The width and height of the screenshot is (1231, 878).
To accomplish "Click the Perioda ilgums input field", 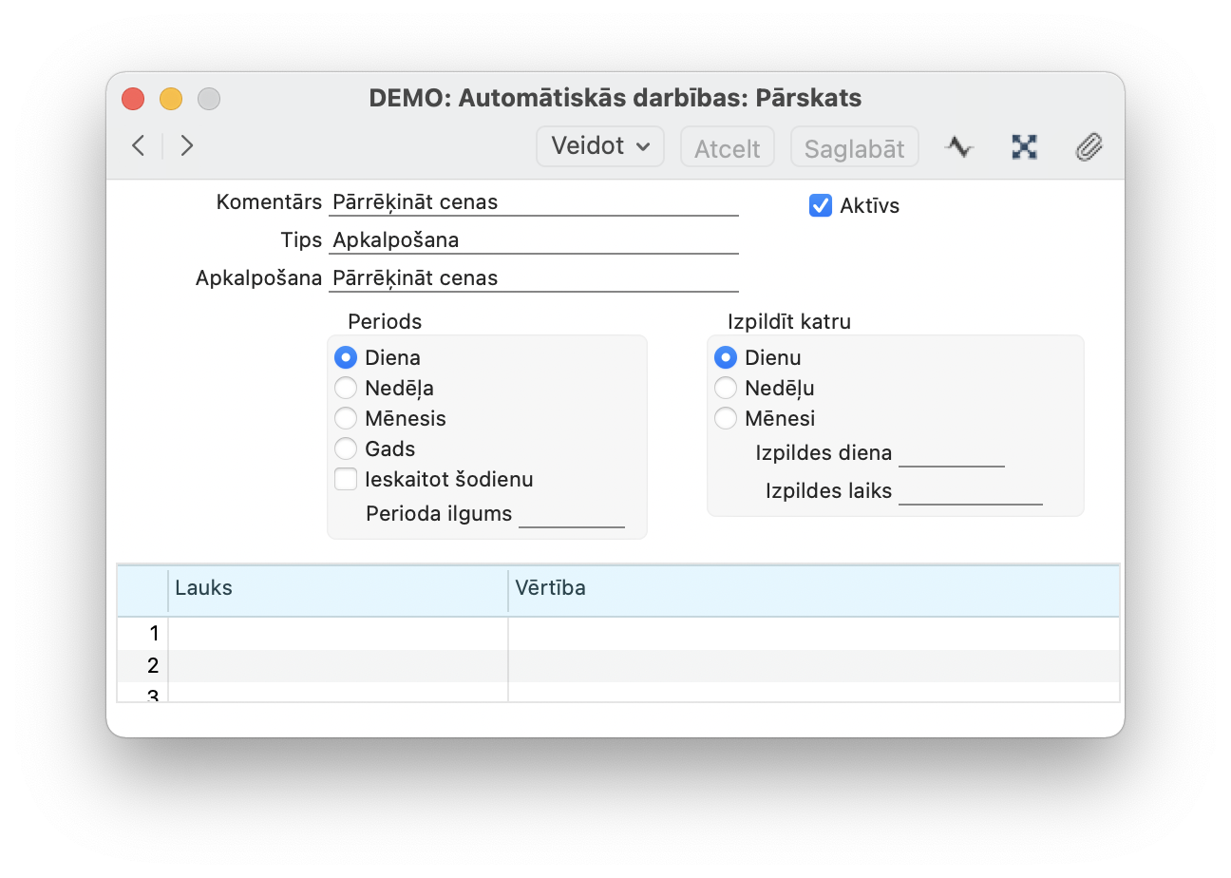I will 572,514.
